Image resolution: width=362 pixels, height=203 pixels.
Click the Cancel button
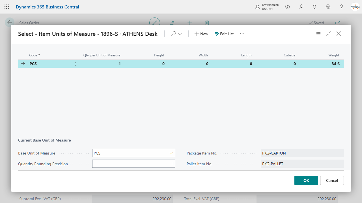[x=332, y=180]
